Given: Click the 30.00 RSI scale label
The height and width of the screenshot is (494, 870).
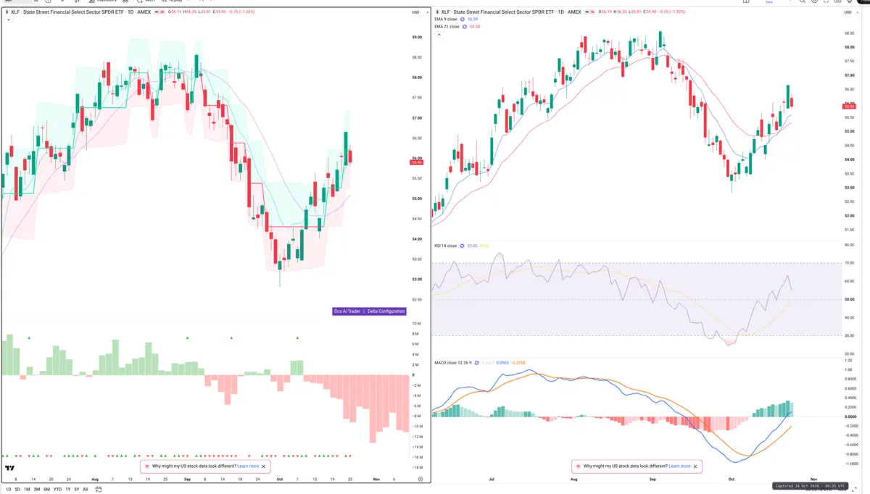Looking at the screenshot, I should (x=850, y=335).
